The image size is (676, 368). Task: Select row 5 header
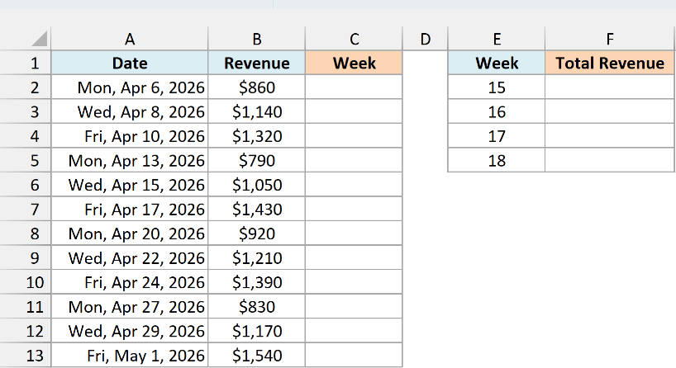[26, 161]
